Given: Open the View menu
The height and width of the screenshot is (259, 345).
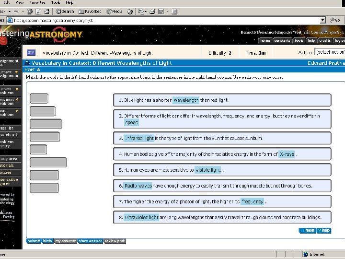Looking at the screenshot, I should (x=20, y=2).
